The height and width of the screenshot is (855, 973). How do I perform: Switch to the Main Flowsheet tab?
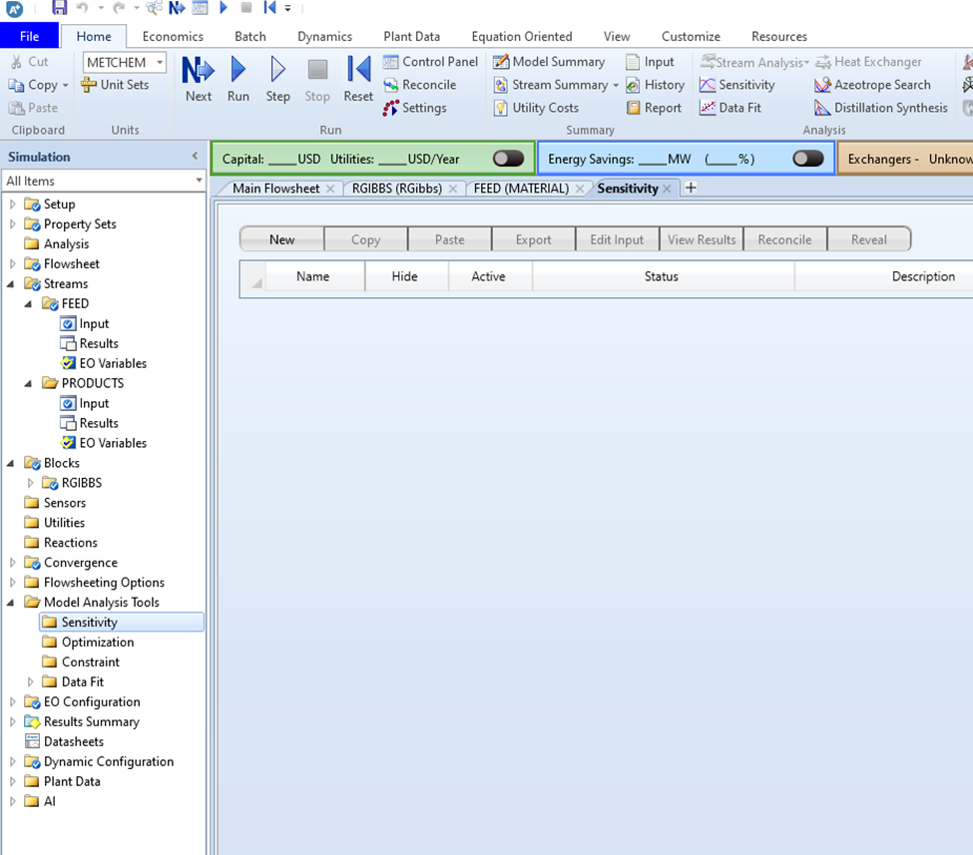(x=275, y=188)
